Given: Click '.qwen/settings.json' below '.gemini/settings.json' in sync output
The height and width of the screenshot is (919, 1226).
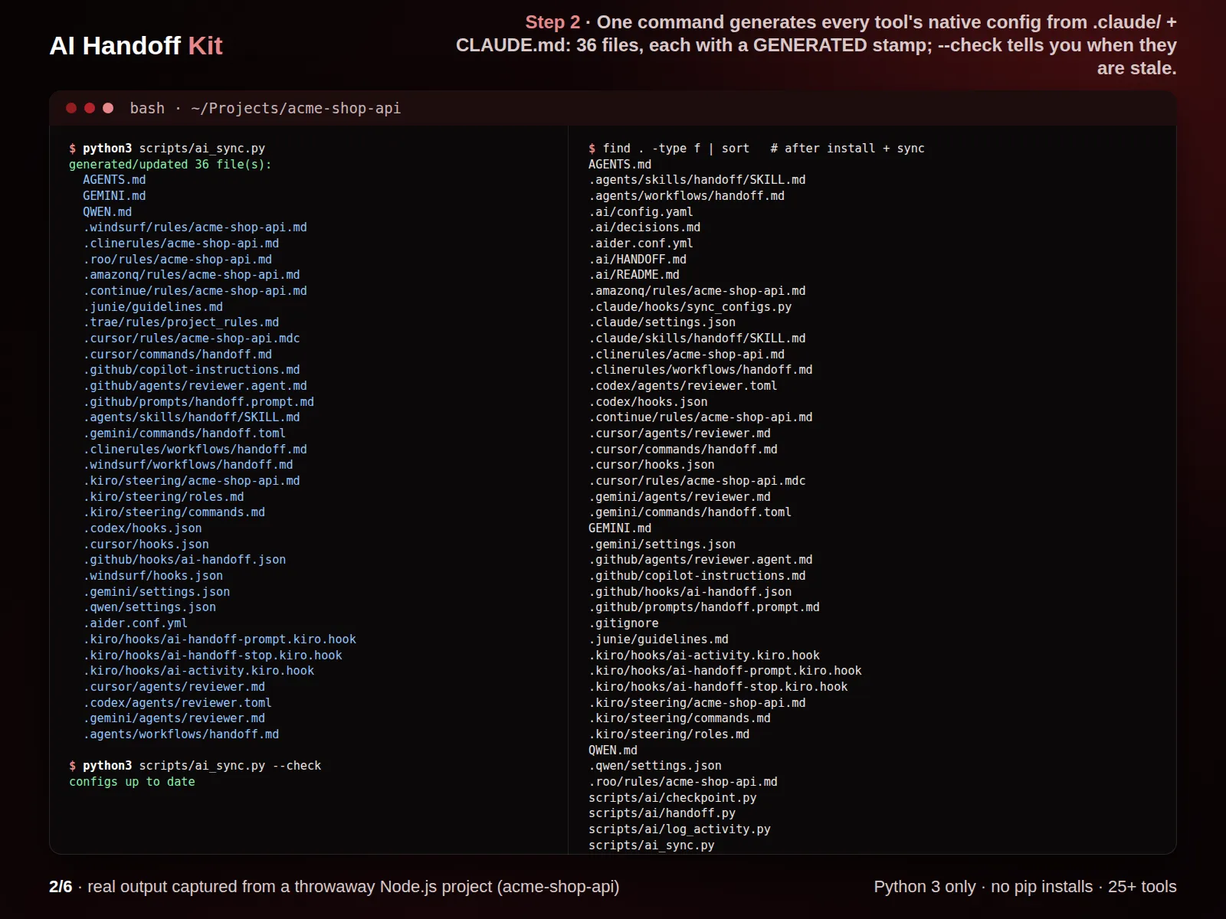Looking at the screenshot, I should pos(149,607).
